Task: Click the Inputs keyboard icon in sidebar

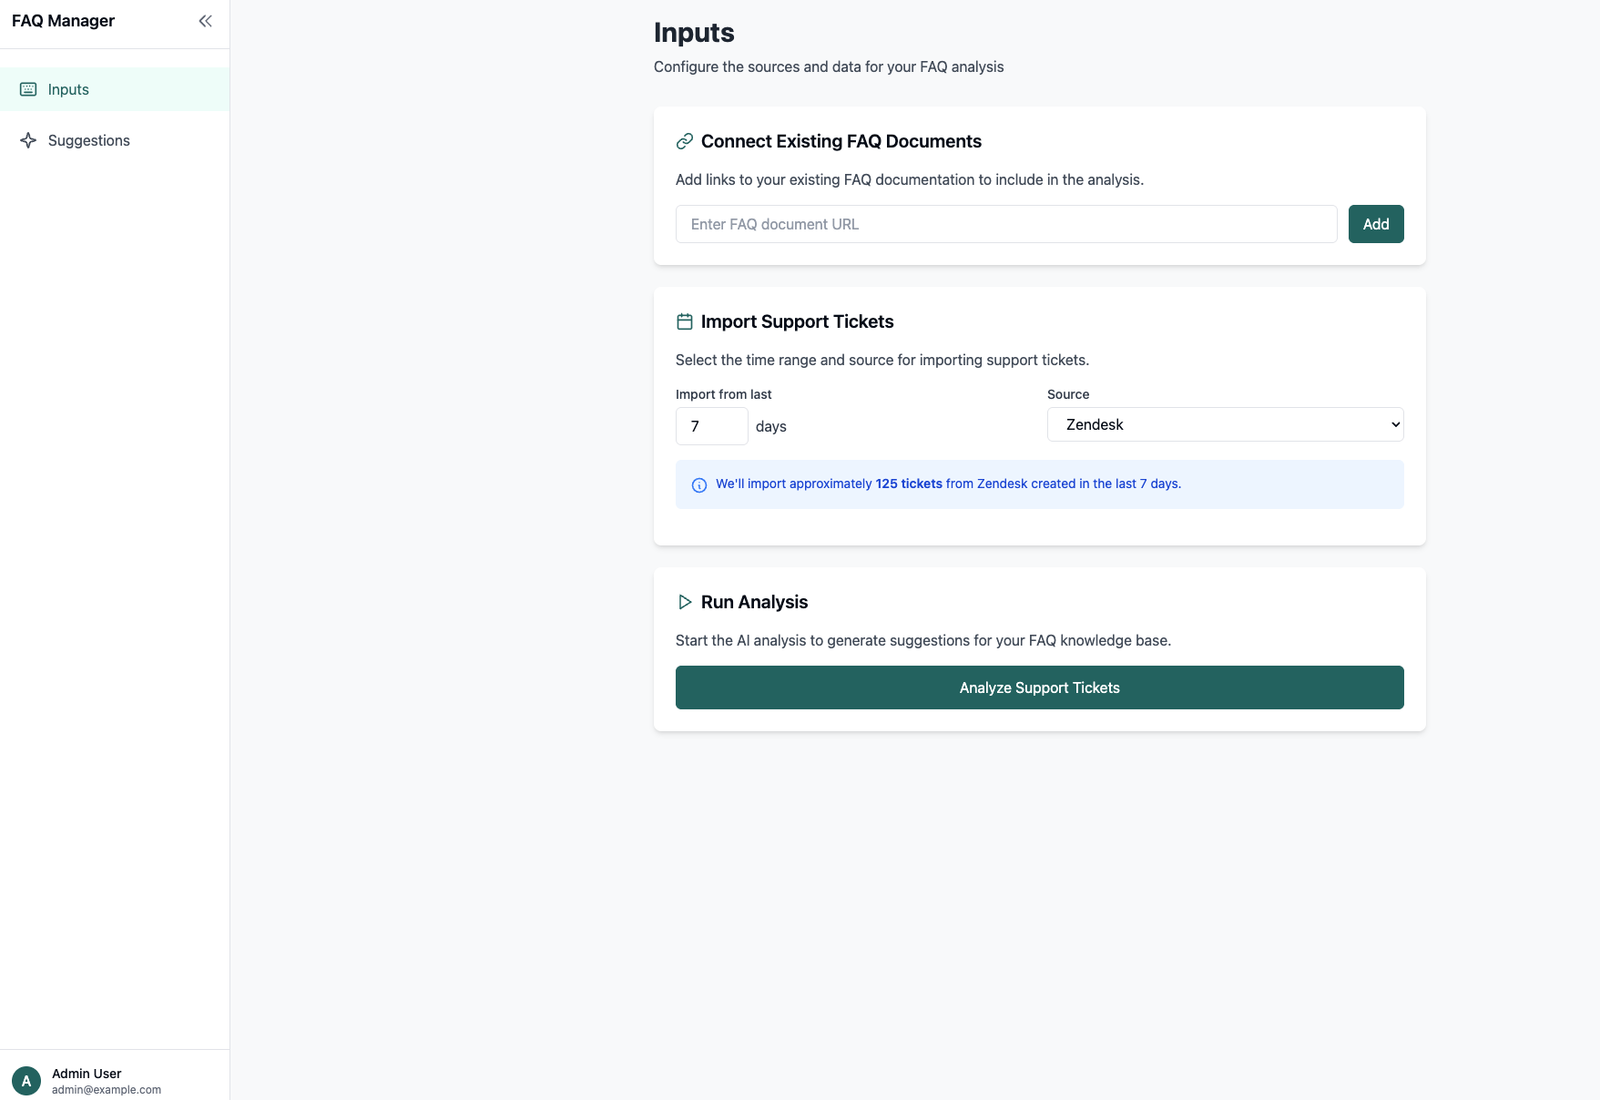Action: click(x=28, y=89)
